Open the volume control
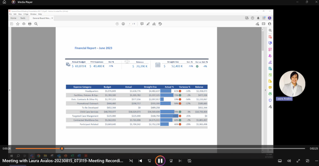 289,161
